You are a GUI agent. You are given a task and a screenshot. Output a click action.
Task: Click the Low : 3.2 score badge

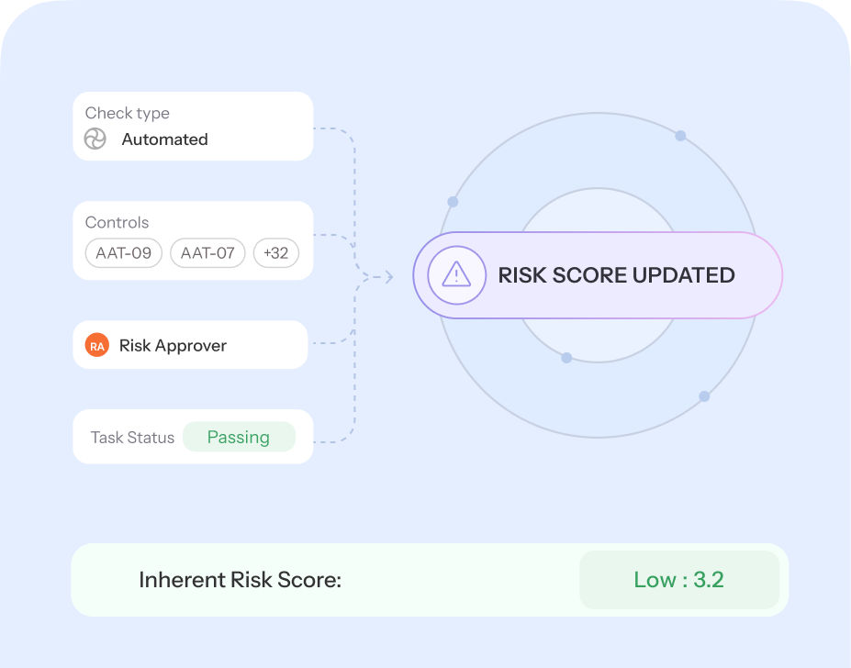[x=678, y=580]
